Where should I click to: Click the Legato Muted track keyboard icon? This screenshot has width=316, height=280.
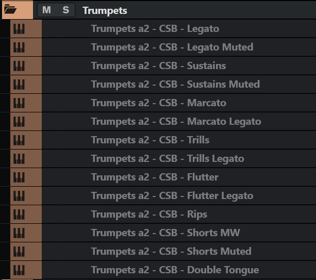pos(19,47)
